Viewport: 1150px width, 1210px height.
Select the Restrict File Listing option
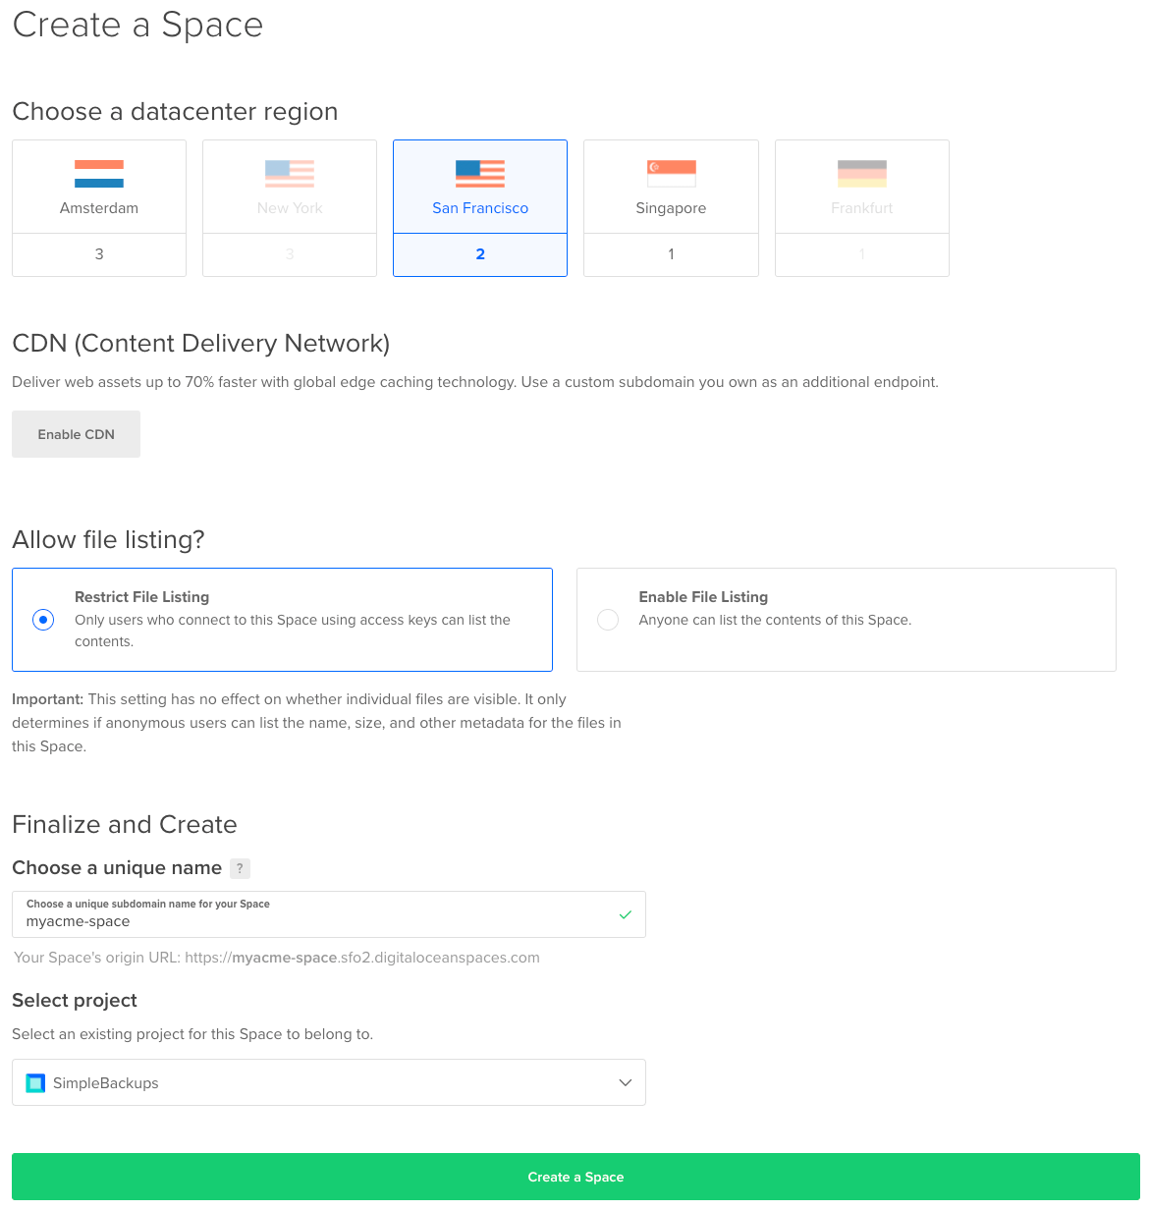point(43,620)
